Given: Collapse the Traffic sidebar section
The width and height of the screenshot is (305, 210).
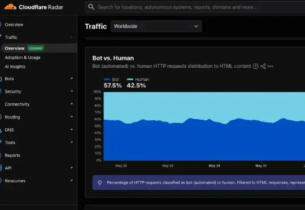Looking at the screenshot, I should pyautogui.click(x=72, y=37).
